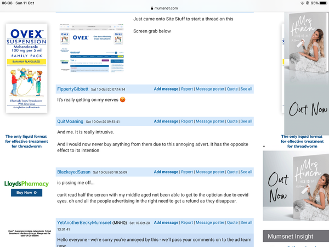Quote YetAnotherBeckyMumsnet's post
Screen dimensions: 329x247
[232, 223]
